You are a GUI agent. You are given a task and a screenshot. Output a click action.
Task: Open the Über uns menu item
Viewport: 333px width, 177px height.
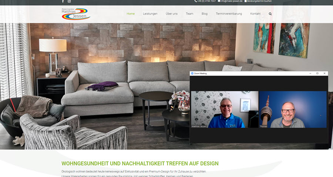pyautogui.click(x=172, y=14)
